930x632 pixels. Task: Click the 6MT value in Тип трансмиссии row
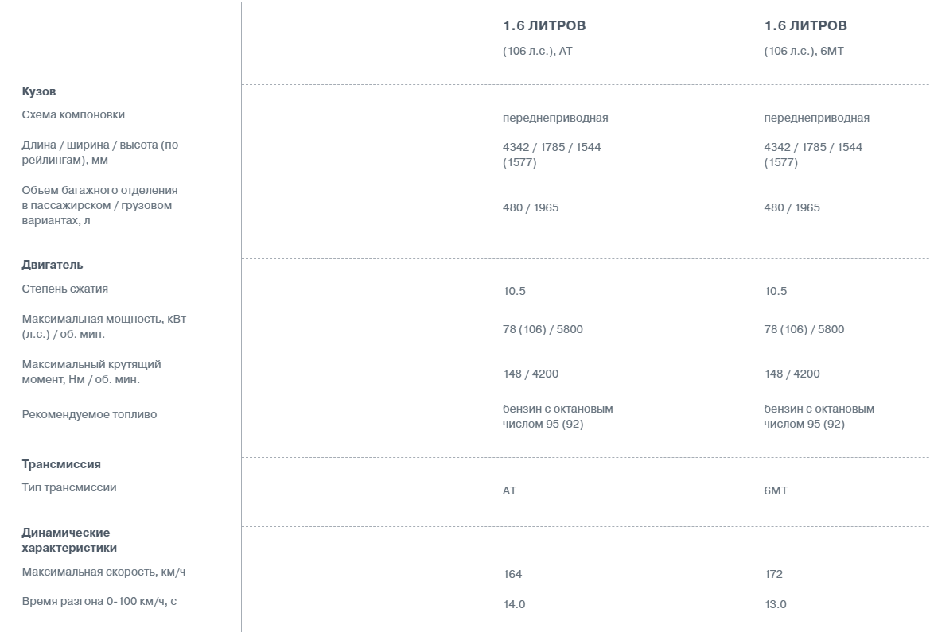point(776,490)
